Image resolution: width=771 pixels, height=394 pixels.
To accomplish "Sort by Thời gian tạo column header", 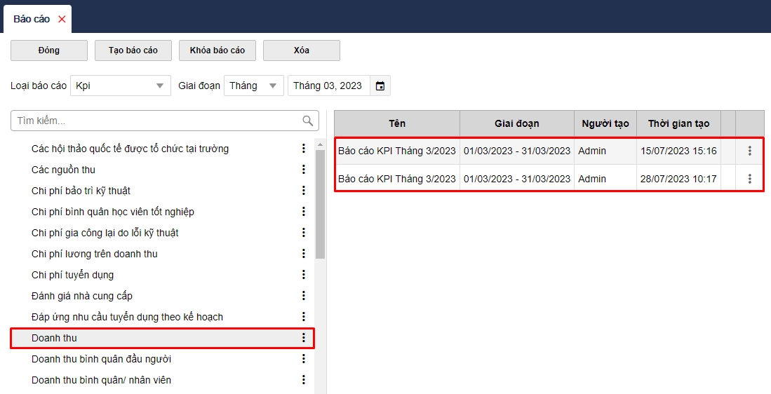I will tap(678, 123).
